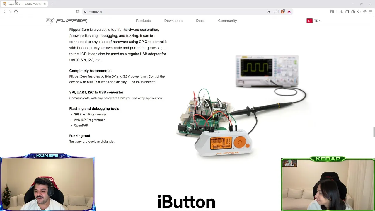Open the Brave VPN shield icon
This screenshot has width=375, height=211.
click(x=365, y=12)
